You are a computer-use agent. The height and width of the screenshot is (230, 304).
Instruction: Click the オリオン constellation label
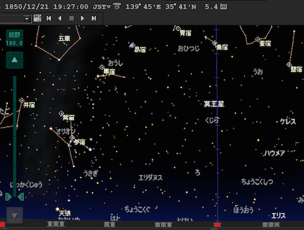[66, 131]
